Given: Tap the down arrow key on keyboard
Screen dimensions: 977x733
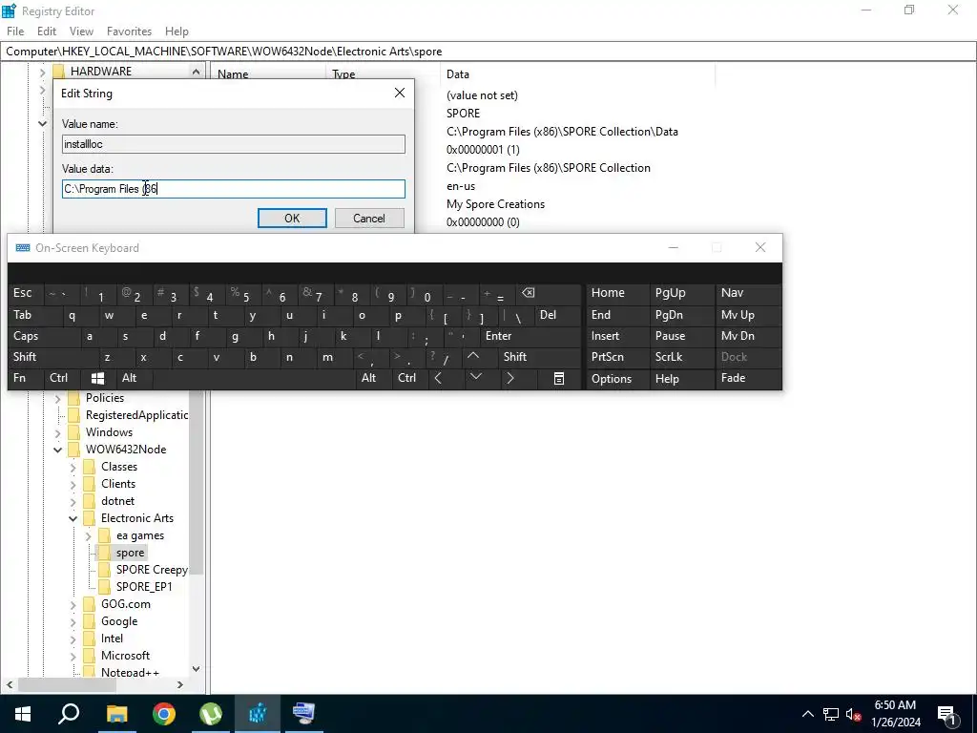Looking at the screenshot, I should [x=475, y=377].
